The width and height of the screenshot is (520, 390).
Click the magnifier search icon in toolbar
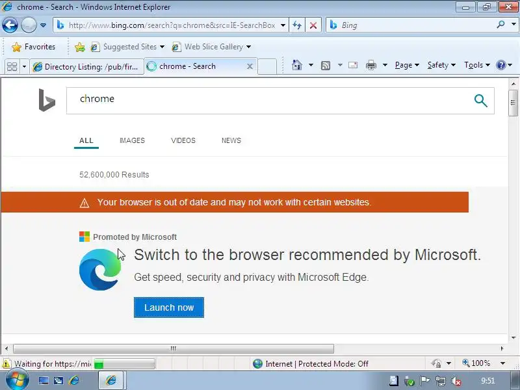click(500, 25)
